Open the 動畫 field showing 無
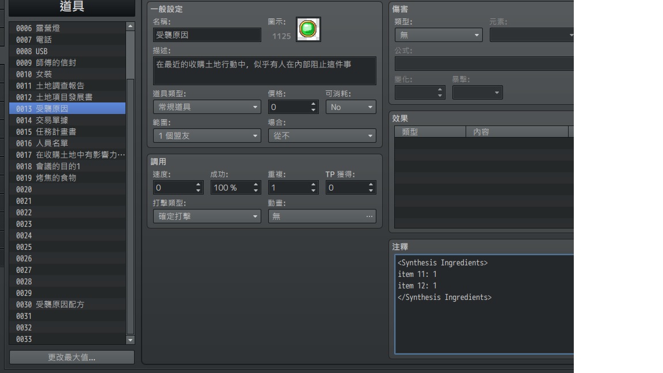 pyautogui.click(x=322, y=216)
